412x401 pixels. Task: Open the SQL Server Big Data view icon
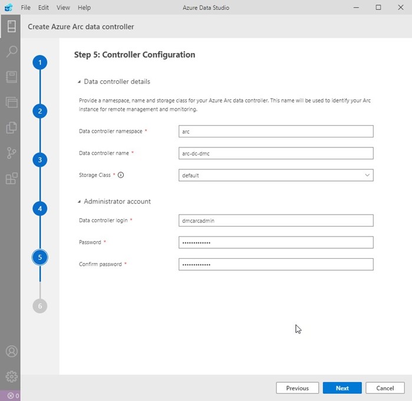pyautogui.click(x=12, y=102)
